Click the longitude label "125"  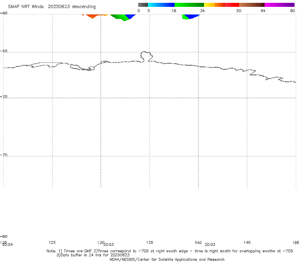click(x=52, y=242)
